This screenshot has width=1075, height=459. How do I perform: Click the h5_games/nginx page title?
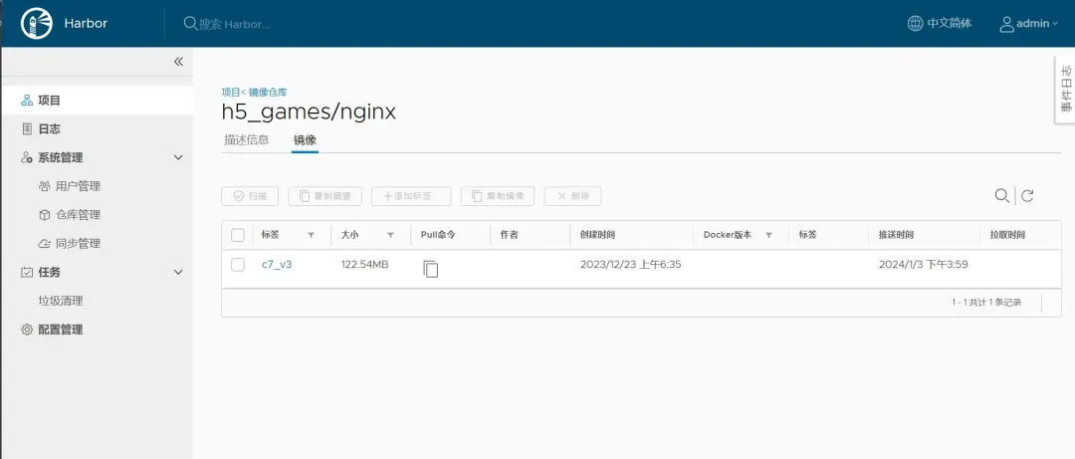click(309, 112)
